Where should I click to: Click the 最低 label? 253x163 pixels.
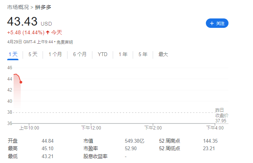tap(13, 156)
